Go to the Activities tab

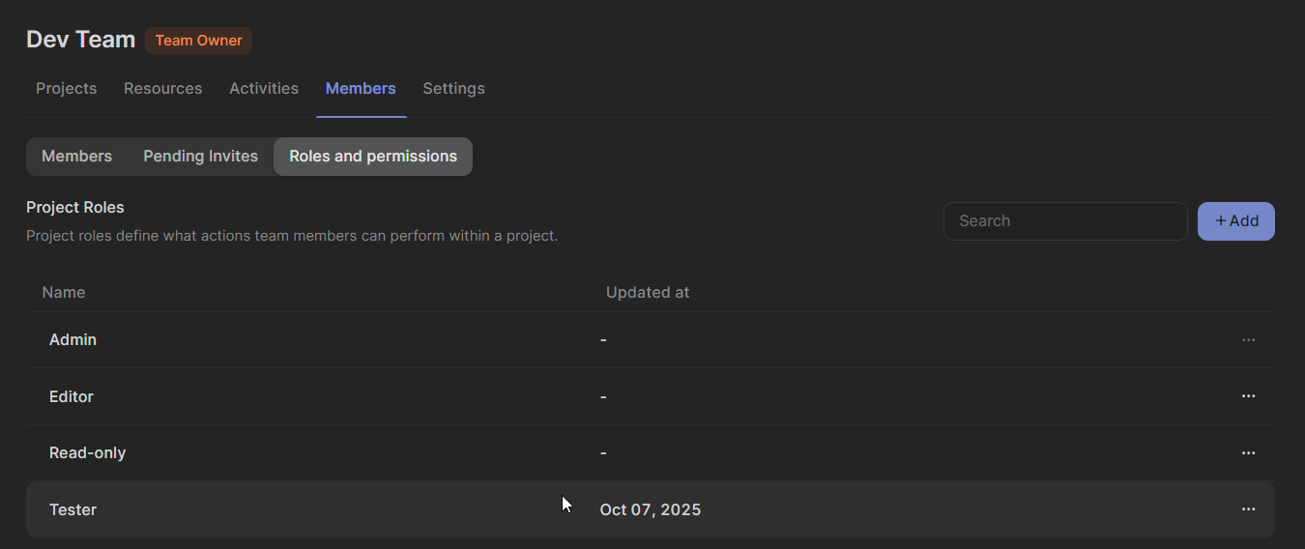(x=263, y=89)
